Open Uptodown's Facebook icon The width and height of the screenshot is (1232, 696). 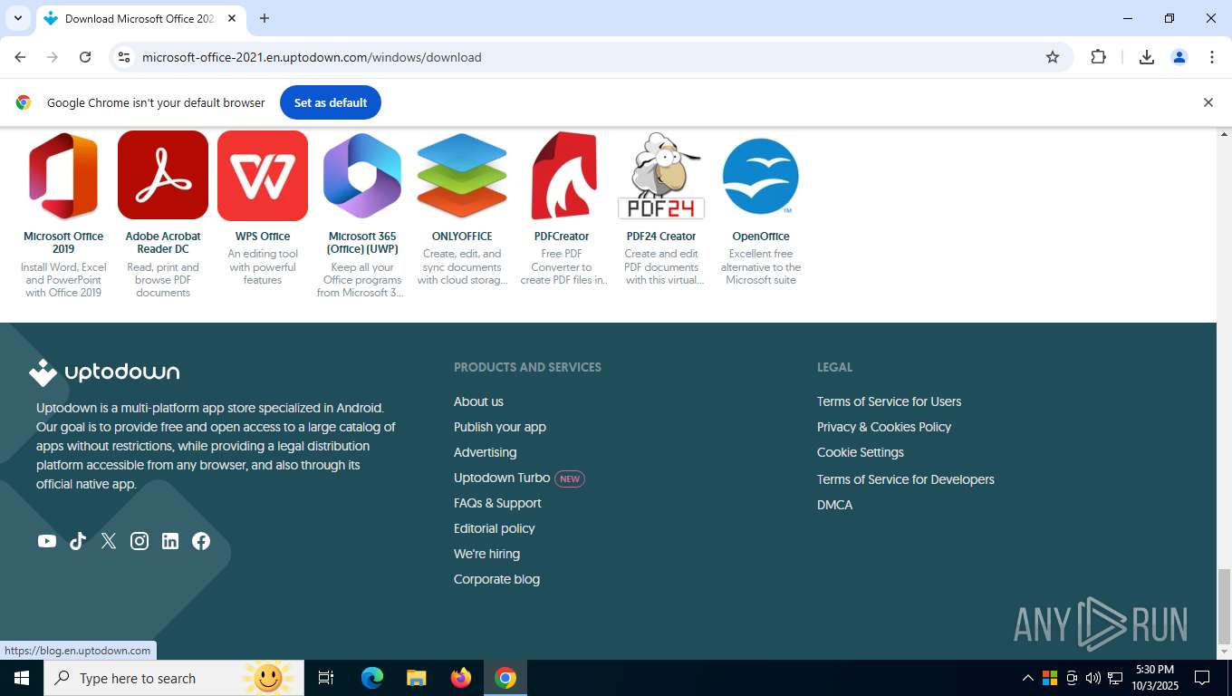point(201,541)
